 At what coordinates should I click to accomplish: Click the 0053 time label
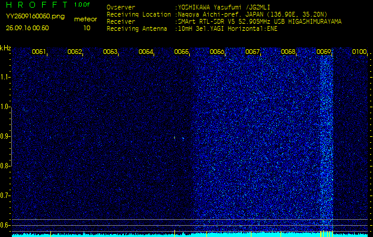point(110,52)
